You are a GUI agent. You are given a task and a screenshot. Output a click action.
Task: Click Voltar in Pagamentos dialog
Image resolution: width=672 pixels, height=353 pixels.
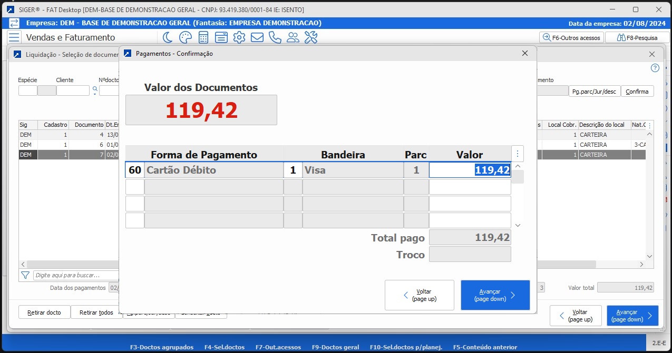click(420, 295)
